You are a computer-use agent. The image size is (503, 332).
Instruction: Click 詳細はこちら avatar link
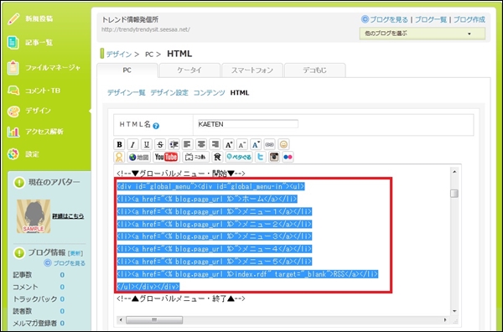(x=68, y=216)
